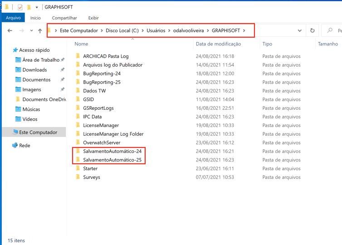Select Acesso rápido in navigation pane
Viewport: 342px width, 245px height.
coord(34,50)
